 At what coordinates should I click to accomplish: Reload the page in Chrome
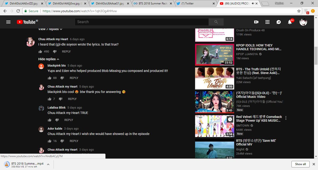18,11
